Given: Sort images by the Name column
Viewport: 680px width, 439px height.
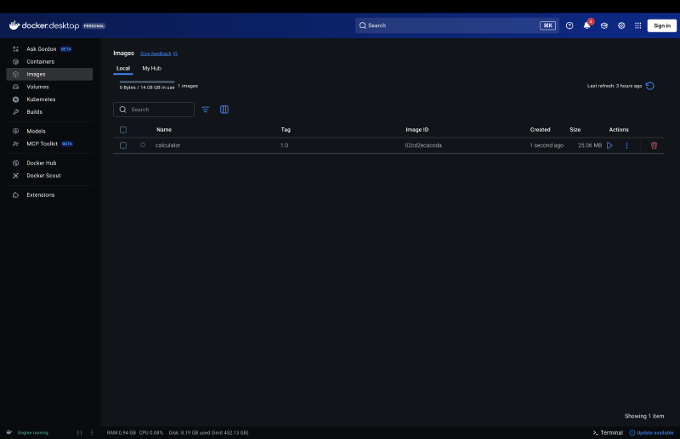Looking at the screenshot, I should [164, 130].
